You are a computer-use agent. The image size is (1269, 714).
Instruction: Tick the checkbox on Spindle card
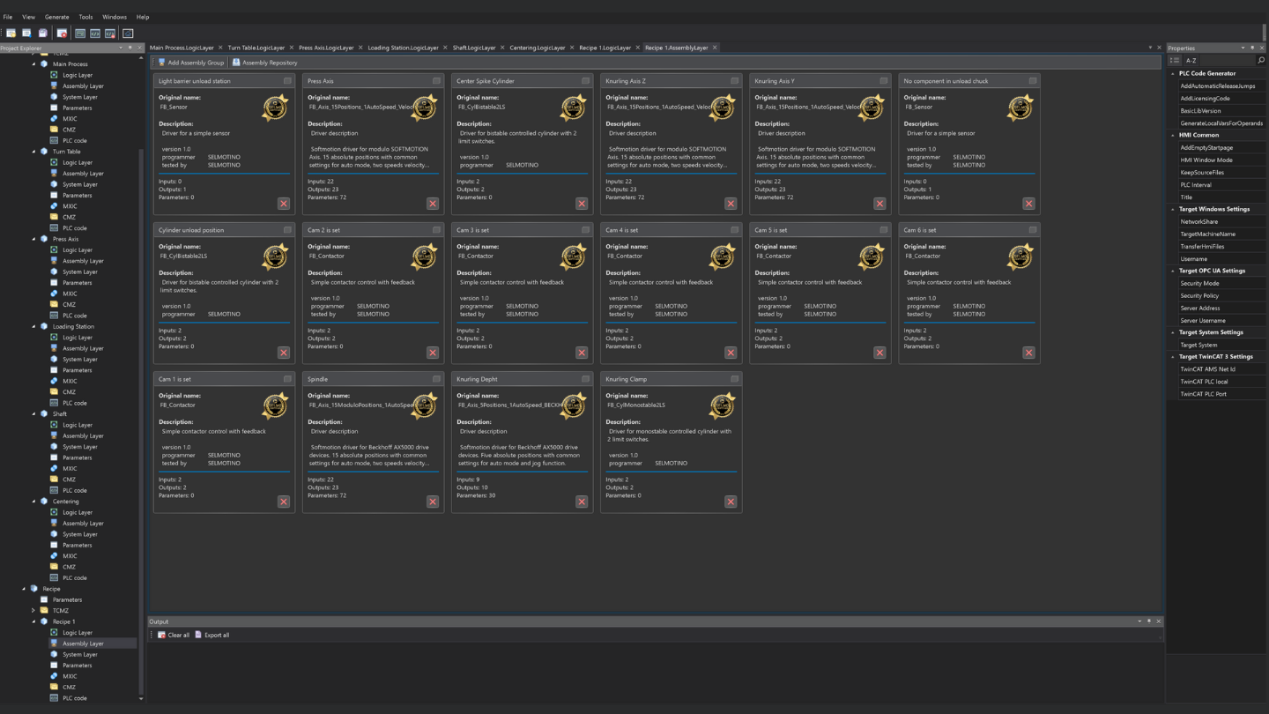tap(436, 379)
